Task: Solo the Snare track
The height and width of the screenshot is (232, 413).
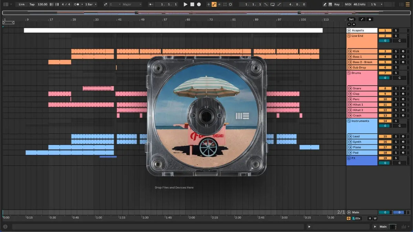Action: point(396,88)
